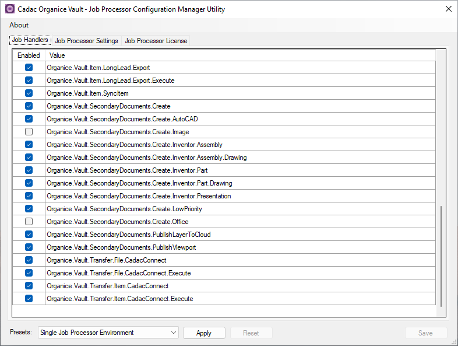Screen dimensions: 458x346
Task: Click Transfer.File.CadacConnect.Execute value text
Action: coord(119,274)
